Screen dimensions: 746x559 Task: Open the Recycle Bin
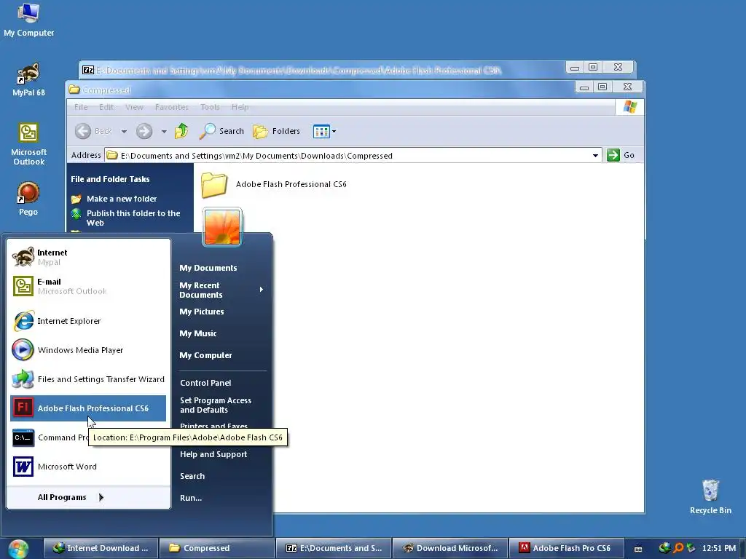[710, 496]
